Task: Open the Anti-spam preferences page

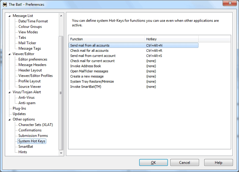Action: click(27, 103)
